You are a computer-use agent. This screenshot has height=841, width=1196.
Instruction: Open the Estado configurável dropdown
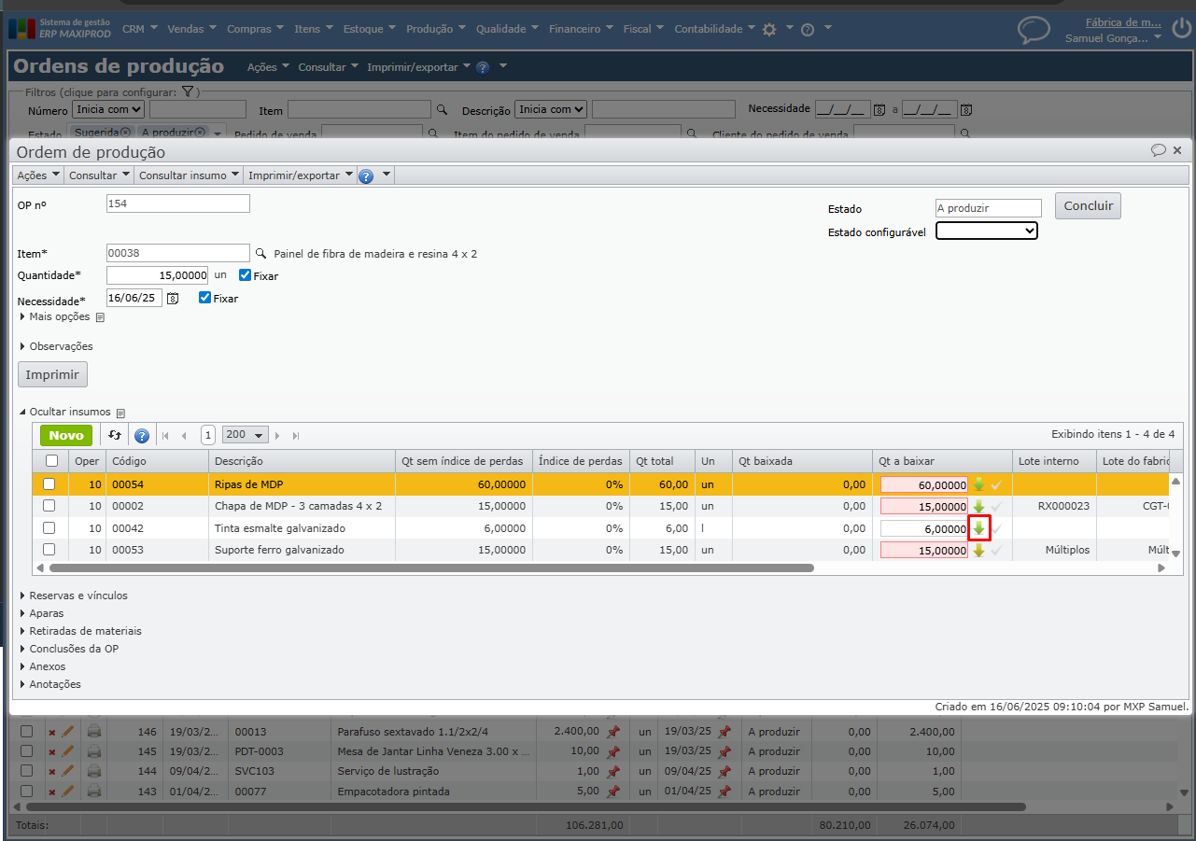(x=986, y=231)
